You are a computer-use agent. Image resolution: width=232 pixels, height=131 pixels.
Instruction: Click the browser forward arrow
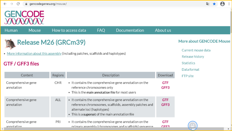[12, 4]
